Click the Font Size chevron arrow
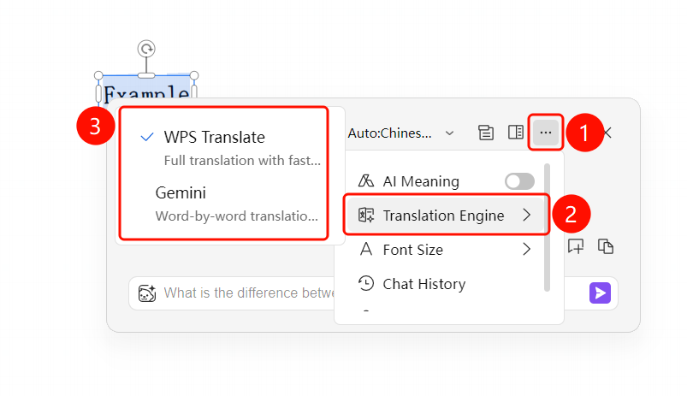 (x=527, y=249)
